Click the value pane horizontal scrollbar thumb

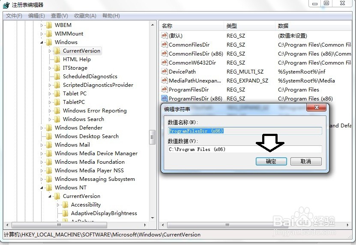coord(228,225)
